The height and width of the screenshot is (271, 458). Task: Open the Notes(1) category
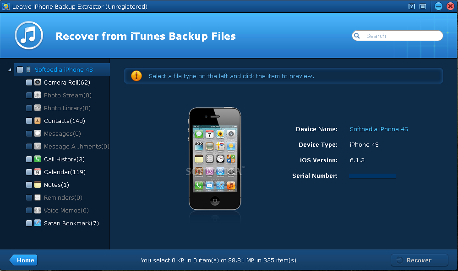[x=56, y=185]
